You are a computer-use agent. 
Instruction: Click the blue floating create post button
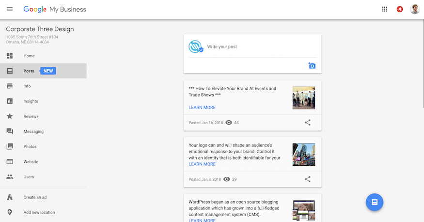pyautogui.click(x=375, y=202)
